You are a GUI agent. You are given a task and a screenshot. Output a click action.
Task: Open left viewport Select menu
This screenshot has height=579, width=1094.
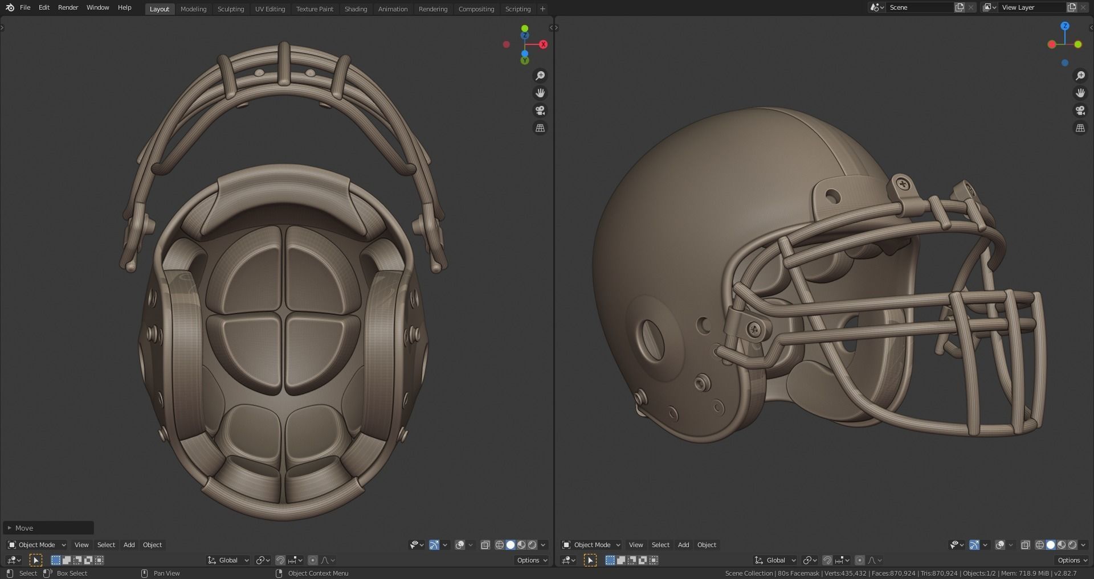[106, 545]
